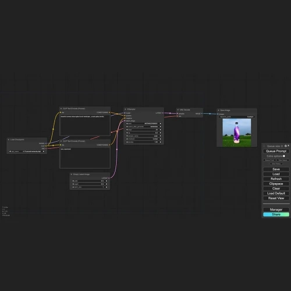The image size is (291, 291).
Task: Decrease denoise with its left arrow
Action: (127, 142)
